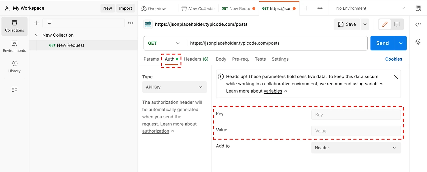Click the collections search field
The height and width of the screenshot is (172, 427).
pyautogui.click(x=83, y=23)
